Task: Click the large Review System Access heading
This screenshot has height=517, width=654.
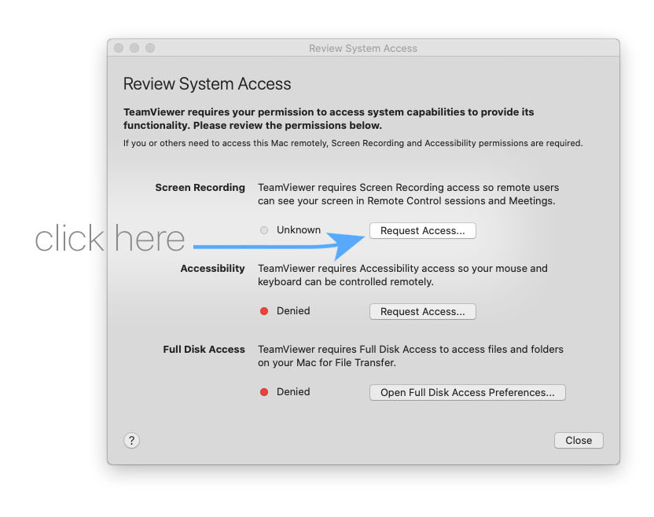Action: tap(207, 84)
